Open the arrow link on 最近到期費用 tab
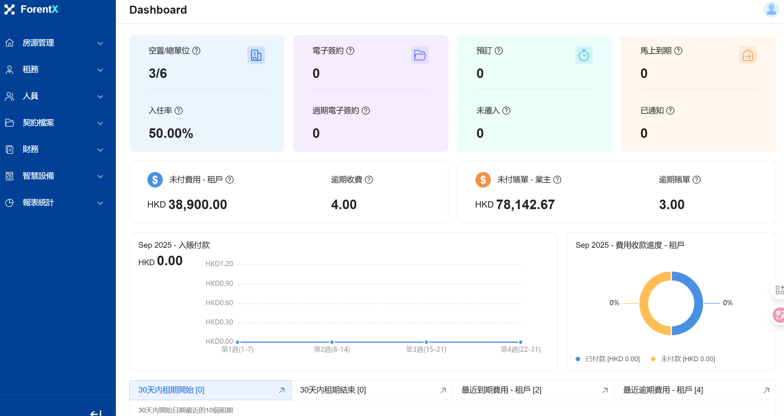This screenshot has width=784, height=416. pyautogui.click(x=605, y=390)
